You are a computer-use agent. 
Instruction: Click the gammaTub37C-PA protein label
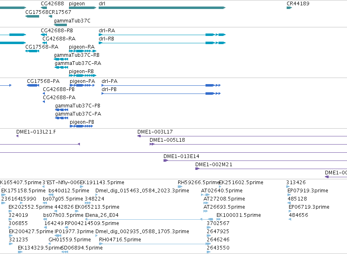click(x=78, y=114)
